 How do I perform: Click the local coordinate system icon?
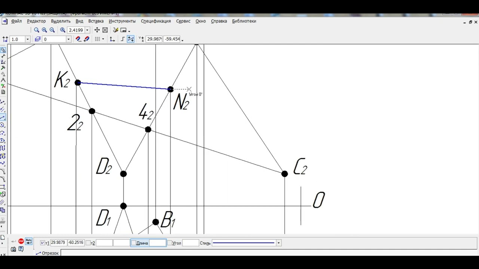[112, 39]
